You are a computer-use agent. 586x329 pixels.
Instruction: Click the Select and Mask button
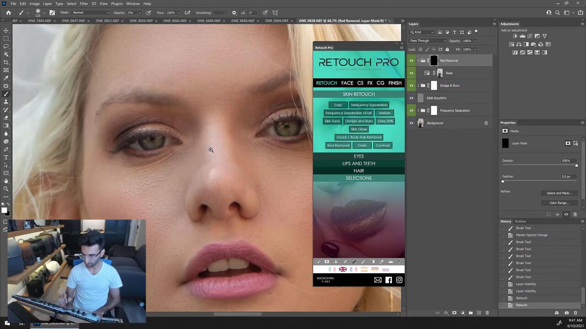559,193
